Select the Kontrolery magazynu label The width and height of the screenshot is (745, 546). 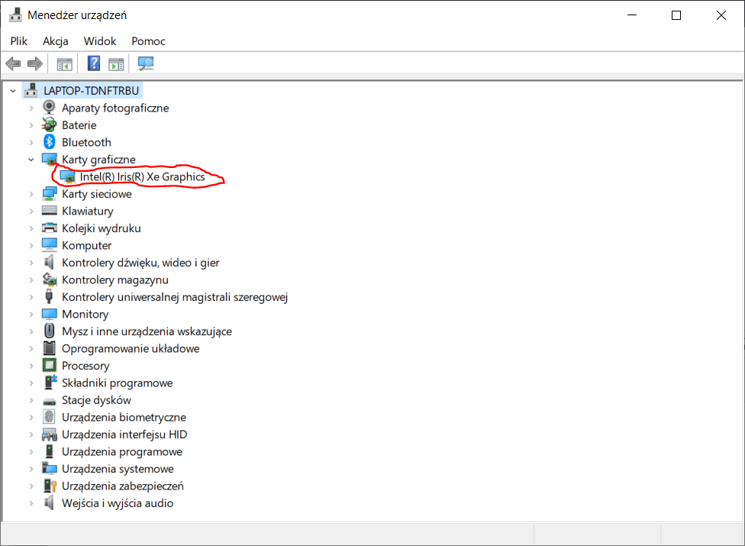pyautogui.click(x=115, y=280)
